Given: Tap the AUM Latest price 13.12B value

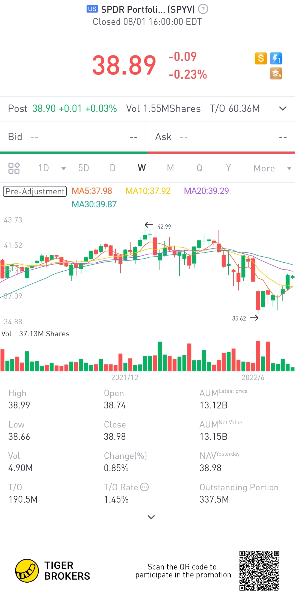Looking at the screenshot, I should point(214,405).
